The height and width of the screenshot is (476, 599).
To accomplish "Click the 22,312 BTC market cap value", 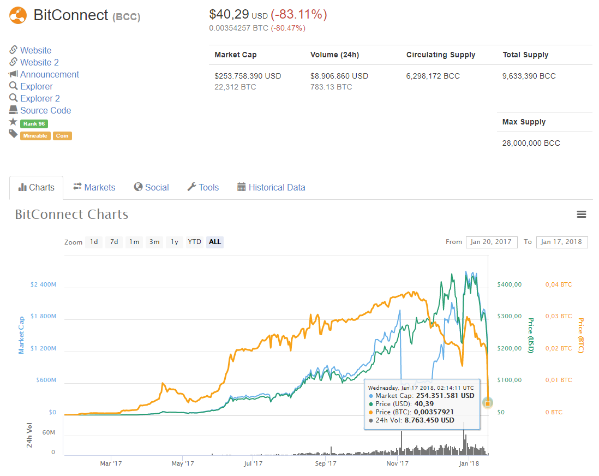I will pyautogui.click(x=235, y=87).
